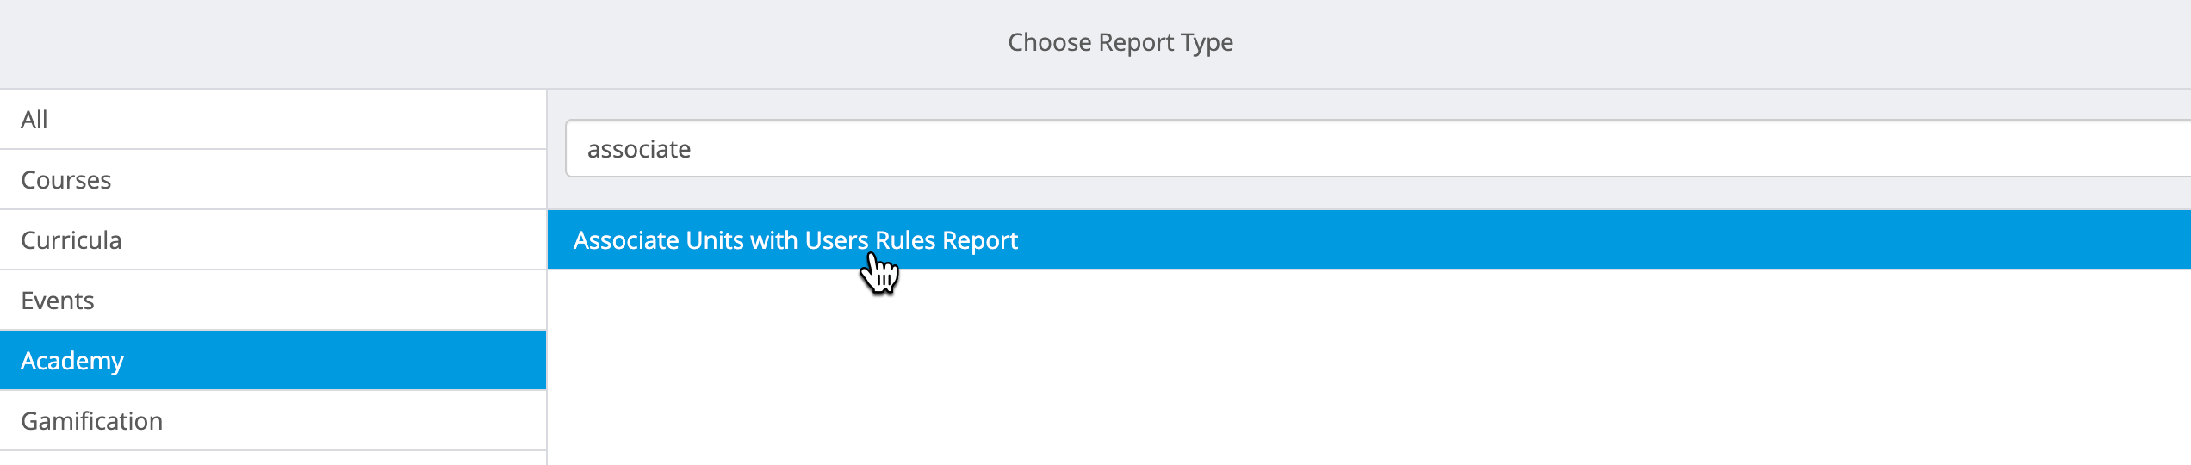The image size is (2191, 465).
Task: Click the "Rules Report" text in the result
Action: point(947,240)
